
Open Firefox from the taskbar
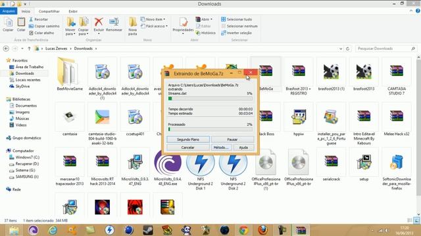click(x=262, y=230)
